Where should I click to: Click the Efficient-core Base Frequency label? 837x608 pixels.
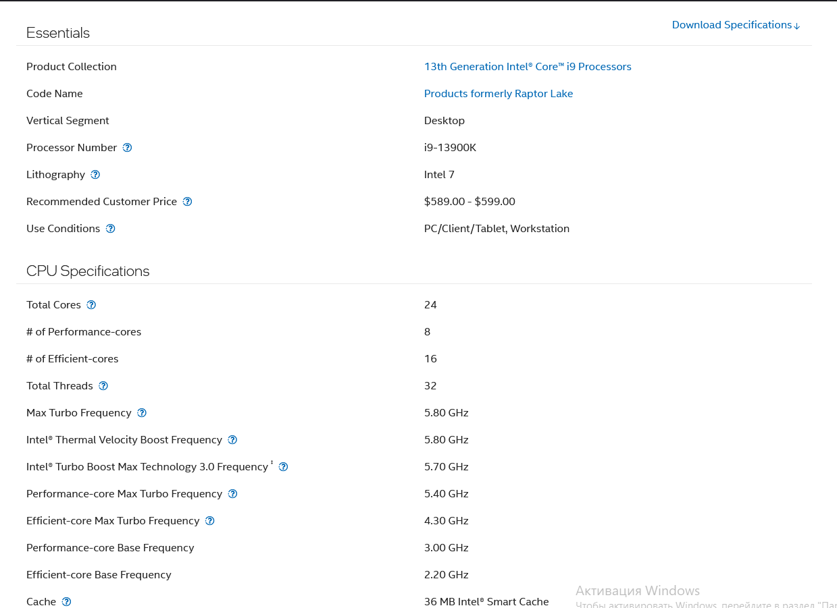[99, 575]
